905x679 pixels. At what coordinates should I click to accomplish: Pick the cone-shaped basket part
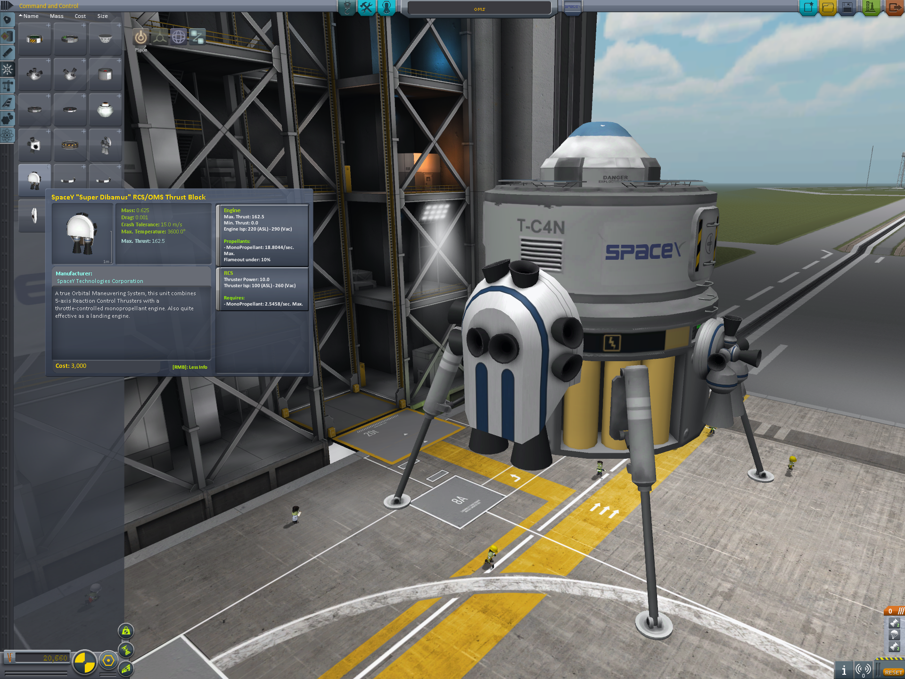click(x=105, y=39)
